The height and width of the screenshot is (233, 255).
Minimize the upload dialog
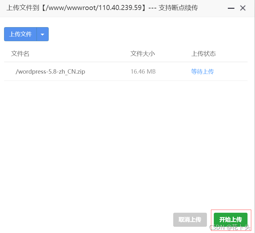pyautogui.click(x=231, y=8)
